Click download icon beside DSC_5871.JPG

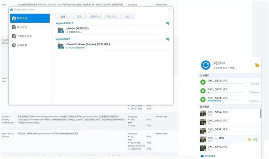(x=203, y=100)
